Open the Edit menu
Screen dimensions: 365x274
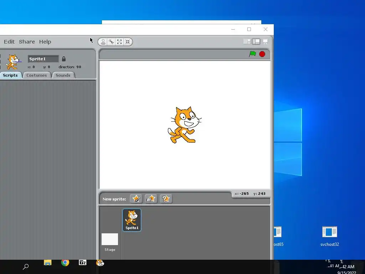(x=9, y=42)
